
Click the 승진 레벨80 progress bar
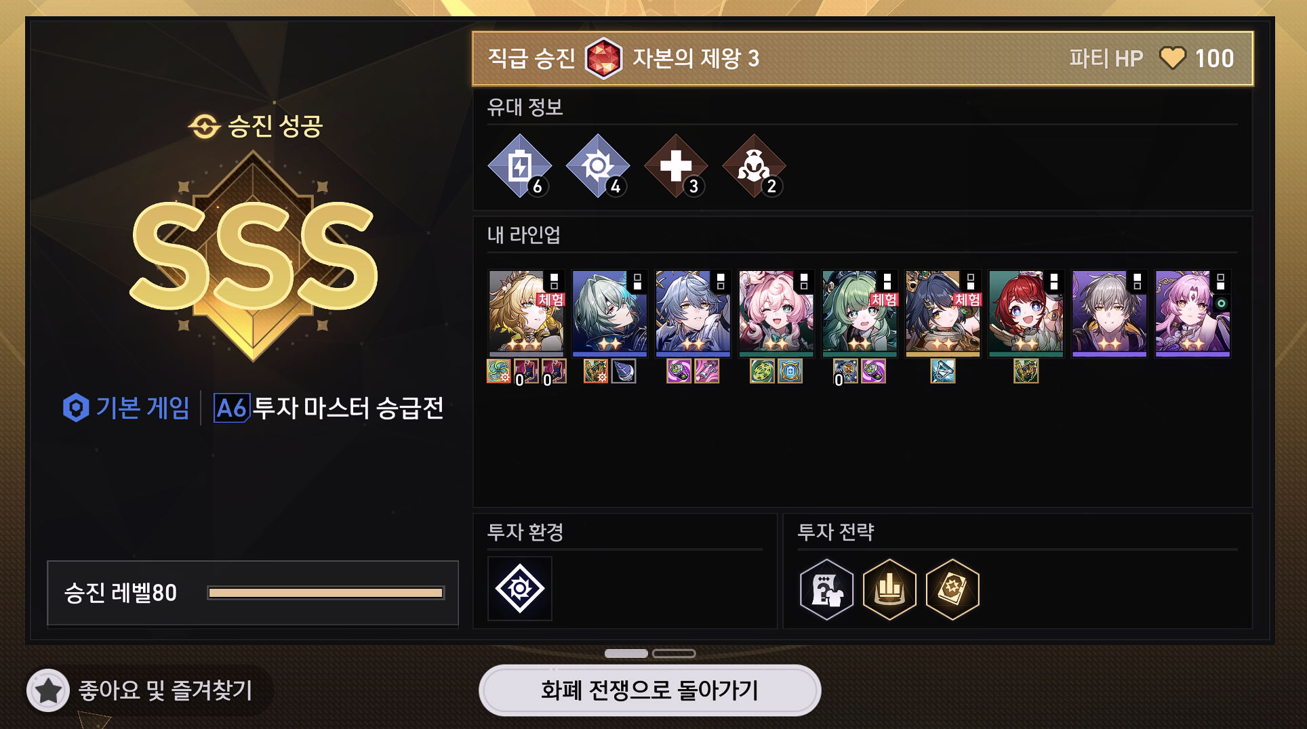coord(326,593)
